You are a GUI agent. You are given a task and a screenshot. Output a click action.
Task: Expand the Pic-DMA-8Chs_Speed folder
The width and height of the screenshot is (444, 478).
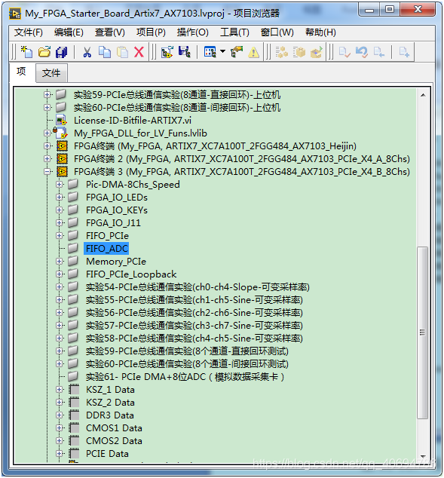(59, 185)
